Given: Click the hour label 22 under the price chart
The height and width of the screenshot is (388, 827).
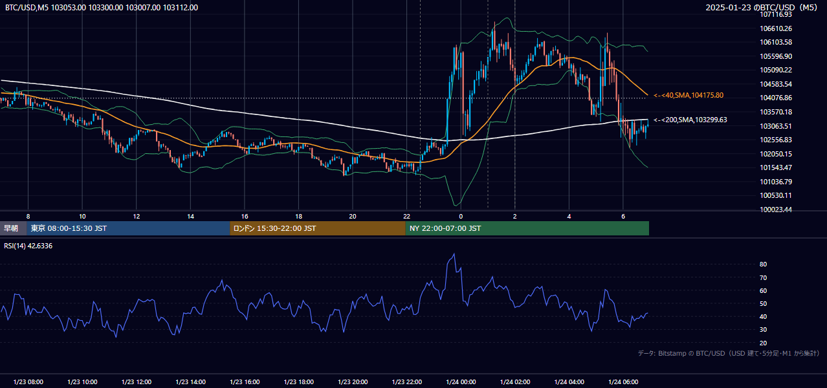Looking at the screenshot, I should (x=406, y=216).
